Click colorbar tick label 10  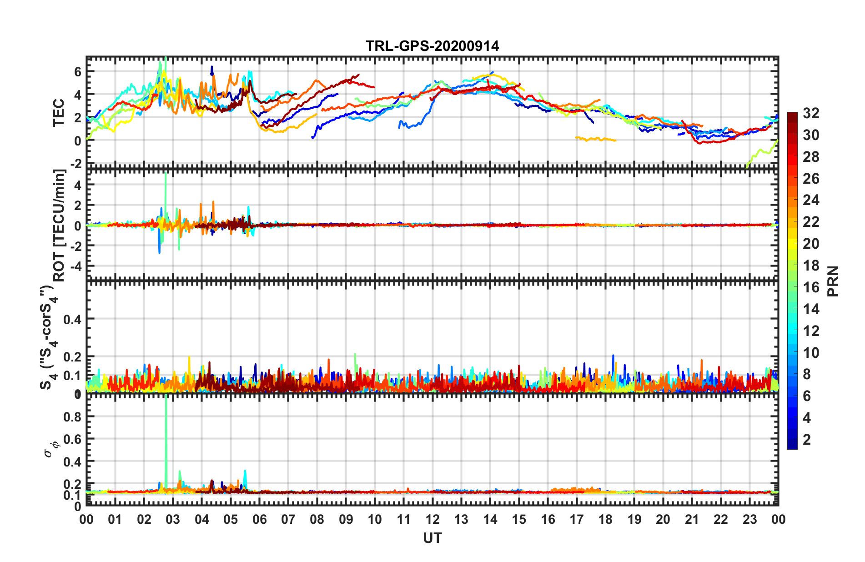[x=811, y=352]
